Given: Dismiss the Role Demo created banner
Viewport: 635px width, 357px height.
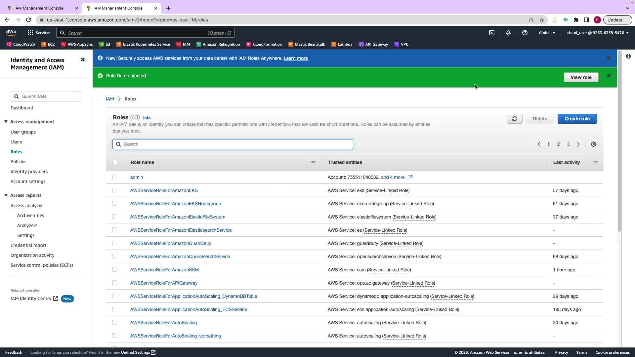Looking at the screenshot, I should (609, 76).
